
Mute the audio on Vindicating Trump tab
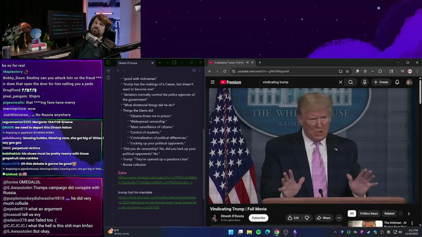pyautogui.click(x=247, y=63)
